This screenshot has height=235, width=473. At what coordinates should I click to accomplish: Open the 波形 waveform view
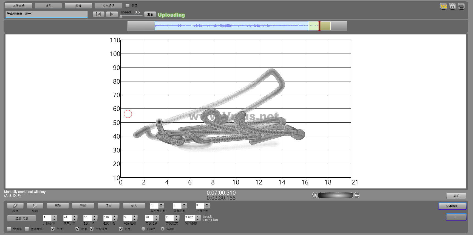pyautogui.click(x=49, y=5)
